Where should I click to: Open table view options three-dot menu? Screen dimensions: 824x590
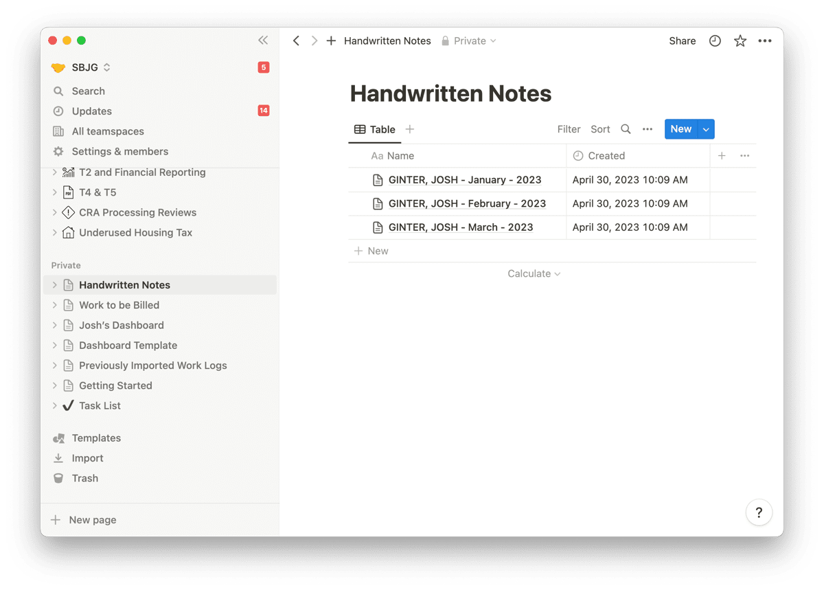tap(648, 129)
